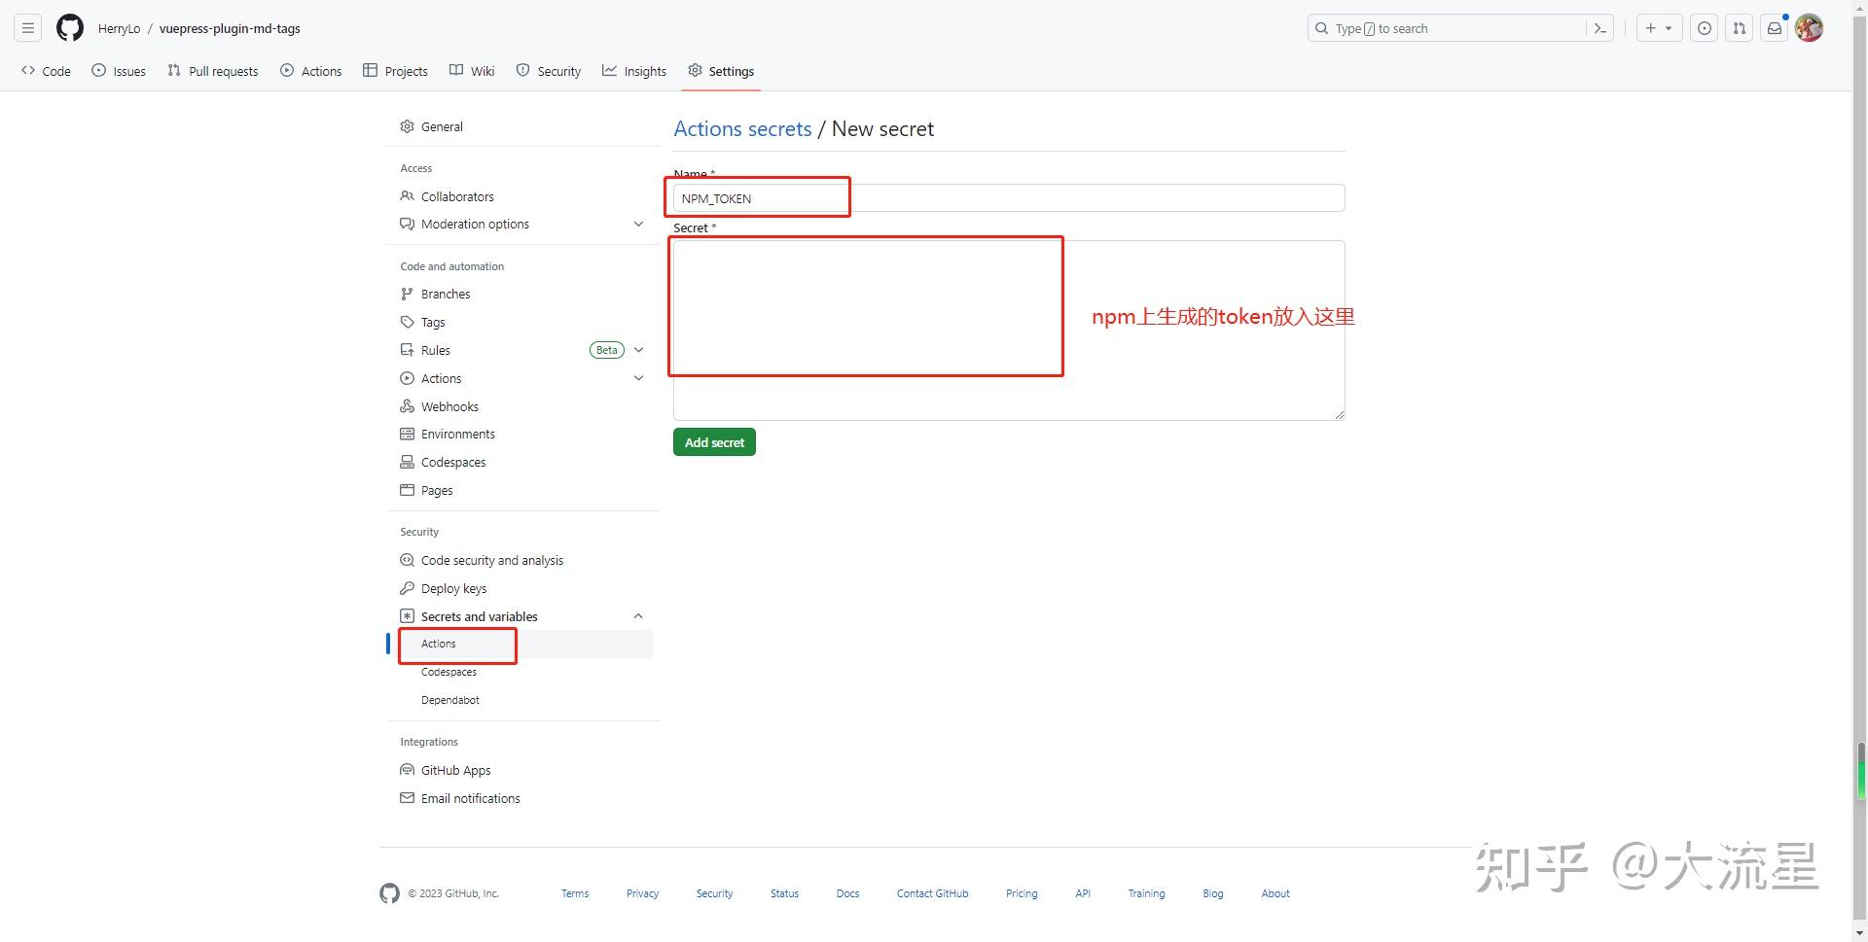Expand the Rules settings section
Screen dimensions: 1868x942
639,349
